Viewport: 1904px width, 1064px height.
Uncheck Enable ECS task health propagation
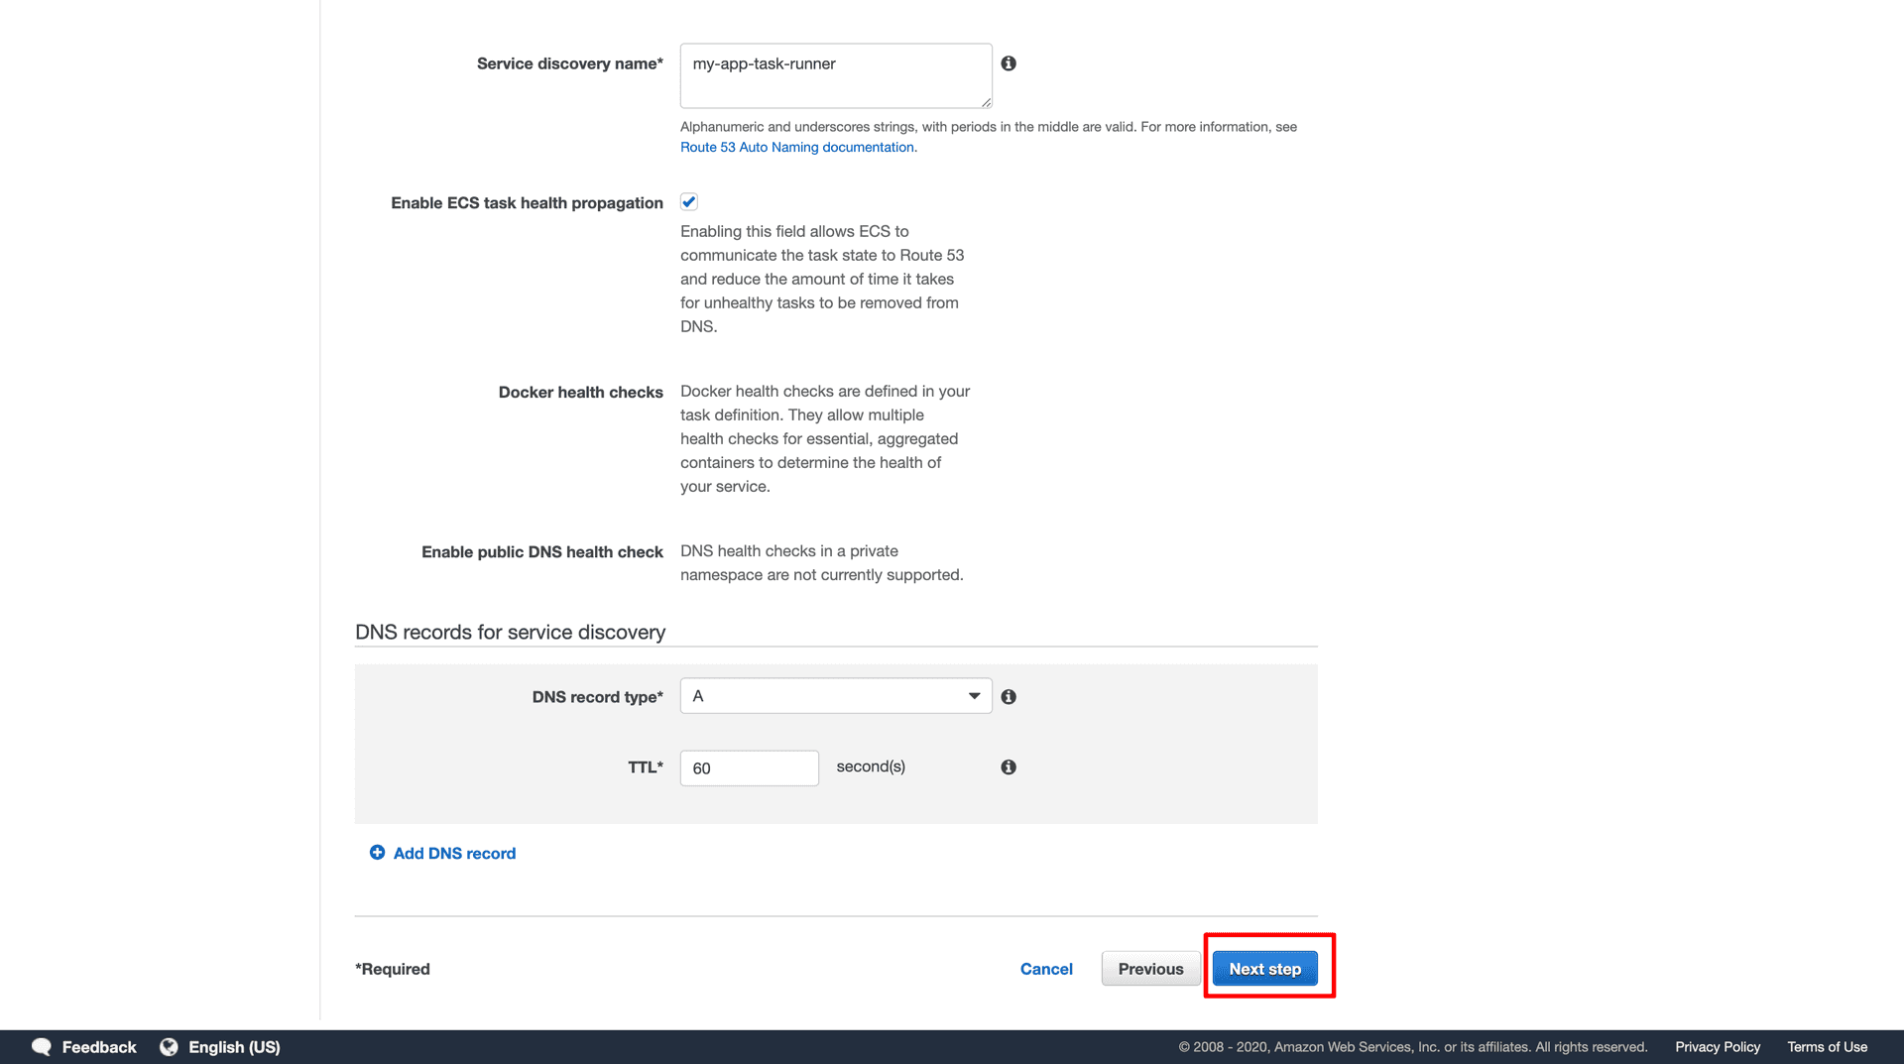pos(689,202)
